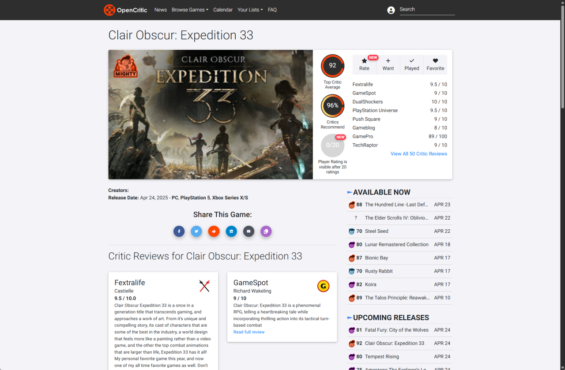Open The Elder Scrolls IV: Oblivion entry
This screenshot has width=565, height=370.
click(x=397, y=218)
